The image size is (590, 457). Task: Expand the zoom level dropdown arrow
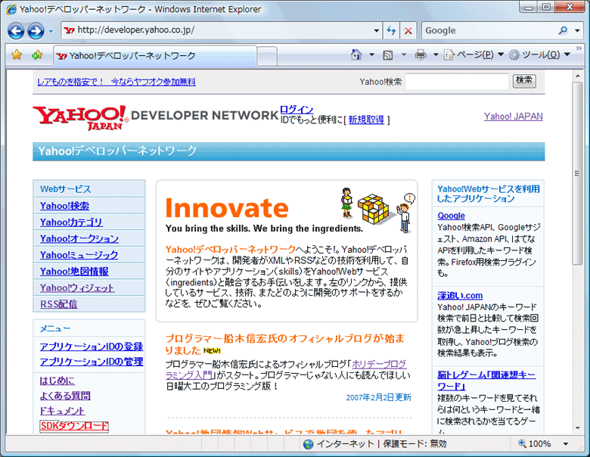[566, 444]
